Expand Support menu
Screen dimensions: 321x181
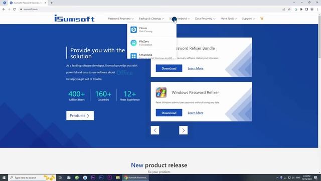(x=248, y=19)
